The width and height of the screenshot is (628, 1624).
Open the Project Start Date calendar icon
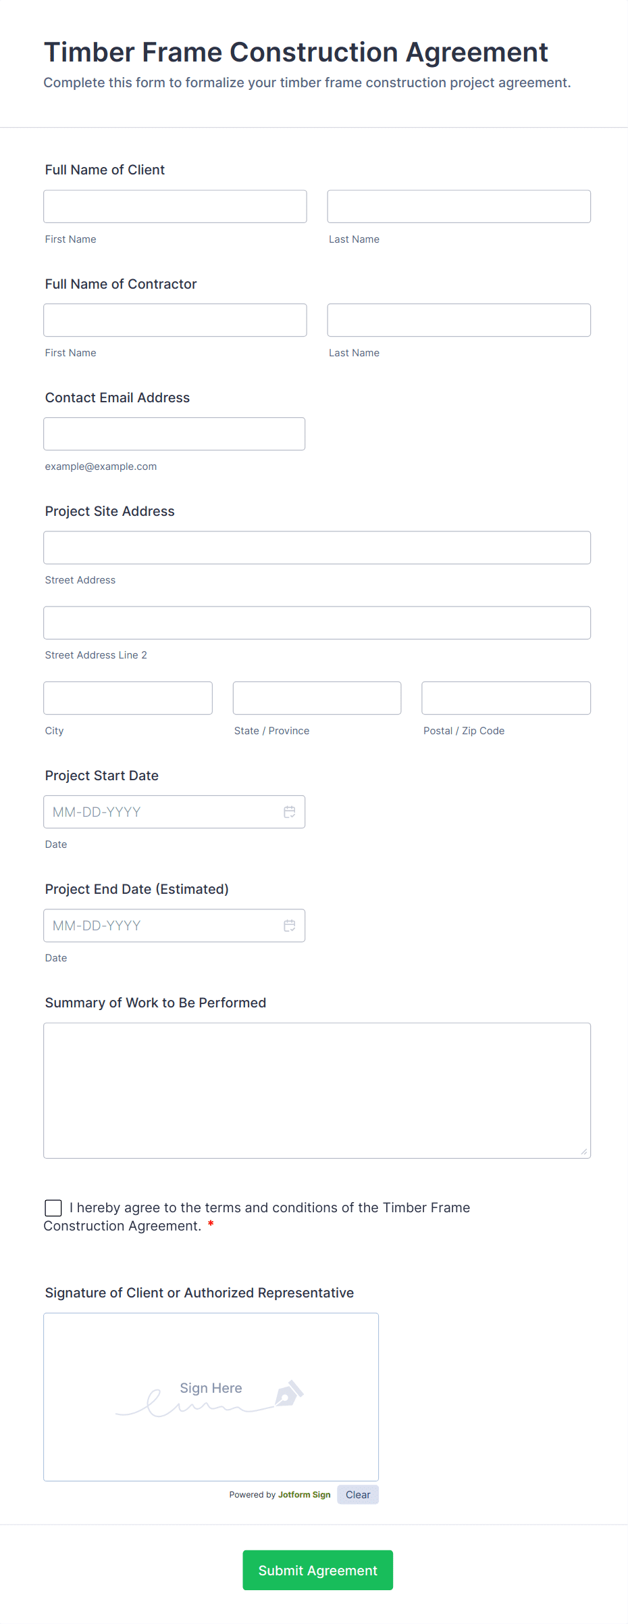coord(289,811)
